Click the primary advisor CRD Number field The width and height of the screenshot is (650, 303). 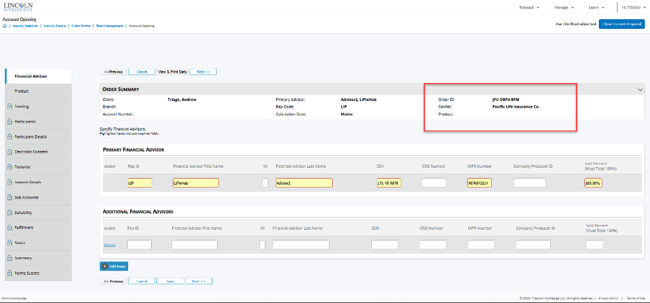[434, 183]
